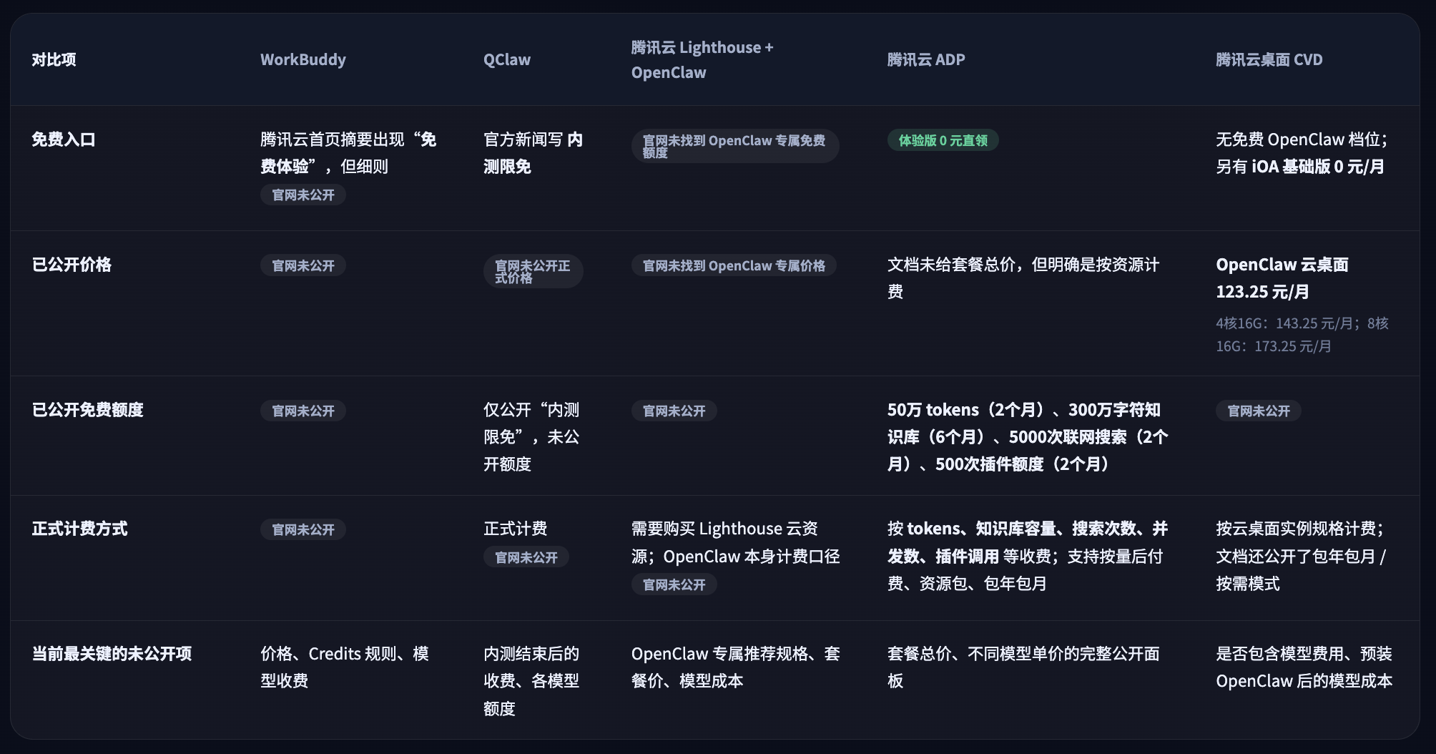Viewport: 1436px width, 754px height.
Task: Select the WorkBuddy column header
Action: [x=303, y=59]
